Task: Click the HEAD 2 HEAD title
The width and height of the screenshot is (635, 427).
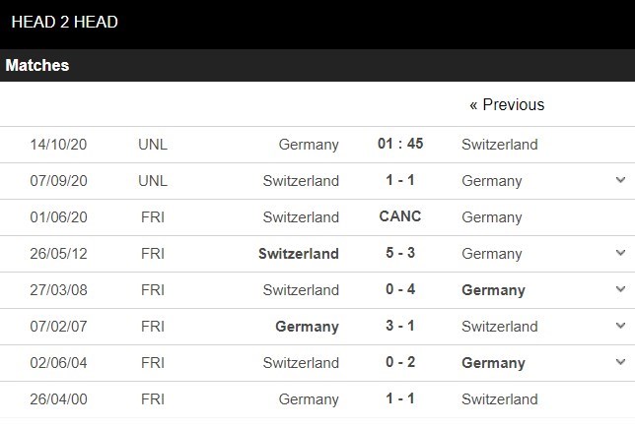Action: pos(64,22)
